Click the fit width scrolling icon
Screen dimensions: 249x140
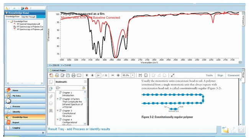click(x=140, y=75)
